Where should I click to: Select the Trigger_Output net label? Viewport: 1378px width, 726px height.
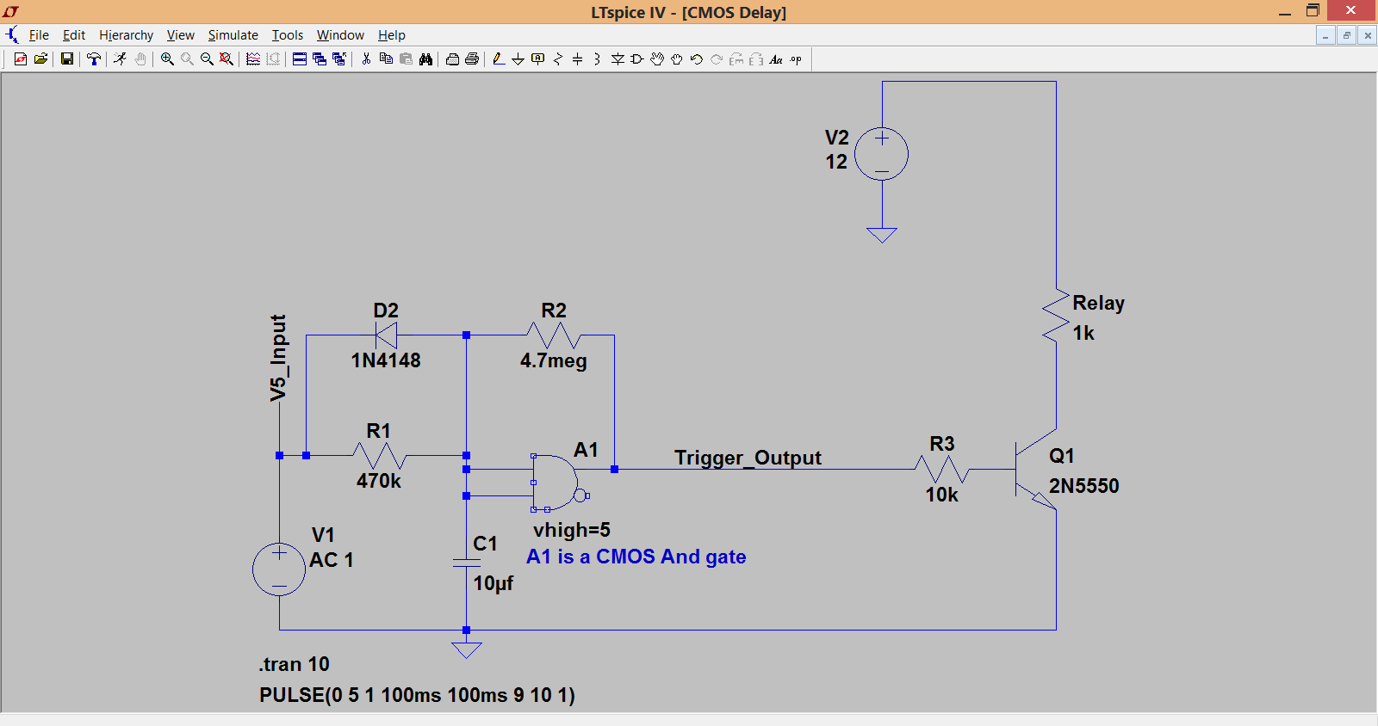click(748, 458)
